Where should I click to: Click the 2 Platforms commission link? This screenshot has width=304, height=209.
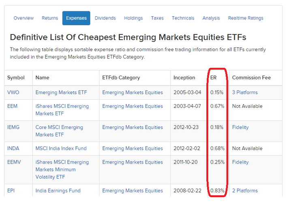point(245,190)
